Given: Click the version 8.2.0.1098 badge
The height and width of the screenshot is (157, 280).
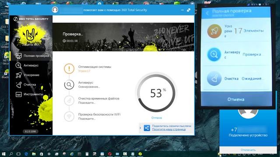Looking at the screenshot, I should point(30,131).
